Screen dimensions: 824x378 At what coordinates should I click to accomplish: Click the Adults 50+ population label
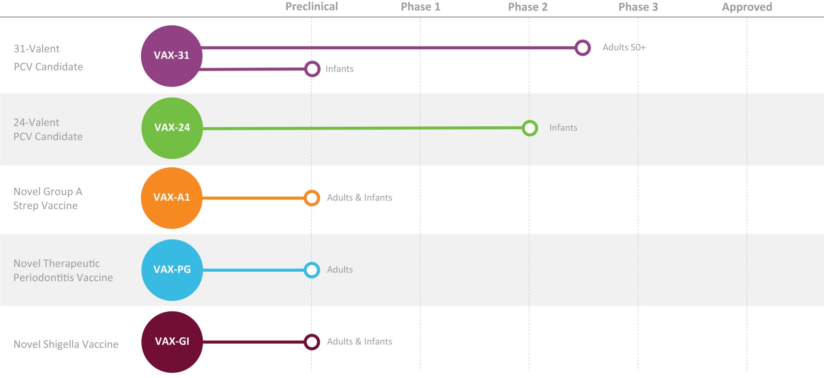[x=624, y=47]
